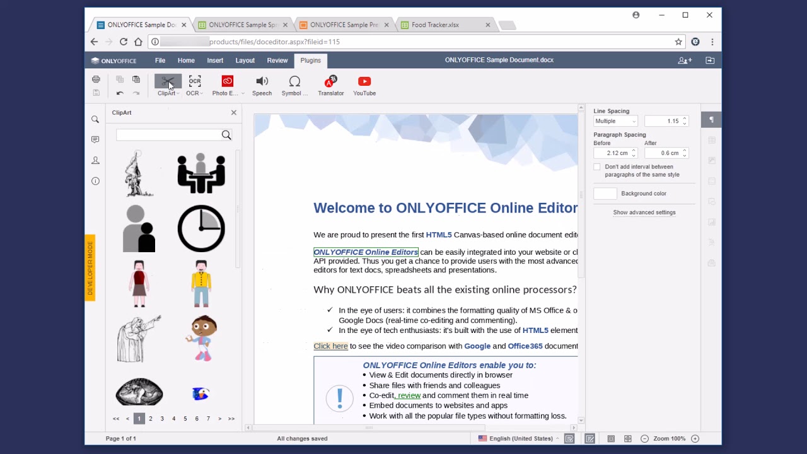807x454 pixels.
Task: Increase the Before spacing stepper
Action: click(x=634, y=151)
